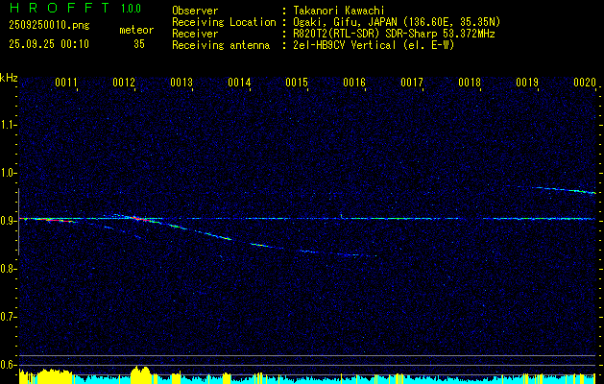Click the 1.1 frequency axis label

(9, 125)
